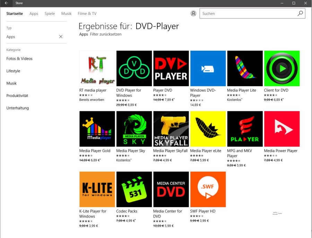Select the Apps type filter label
Image resolution: width=312 pixels, height=238 pixels.
pos(11,37)
